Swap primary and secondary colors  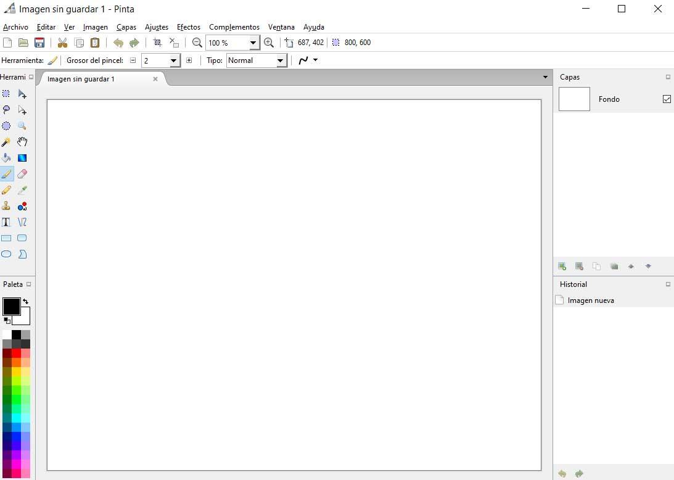tap(26, 301)
